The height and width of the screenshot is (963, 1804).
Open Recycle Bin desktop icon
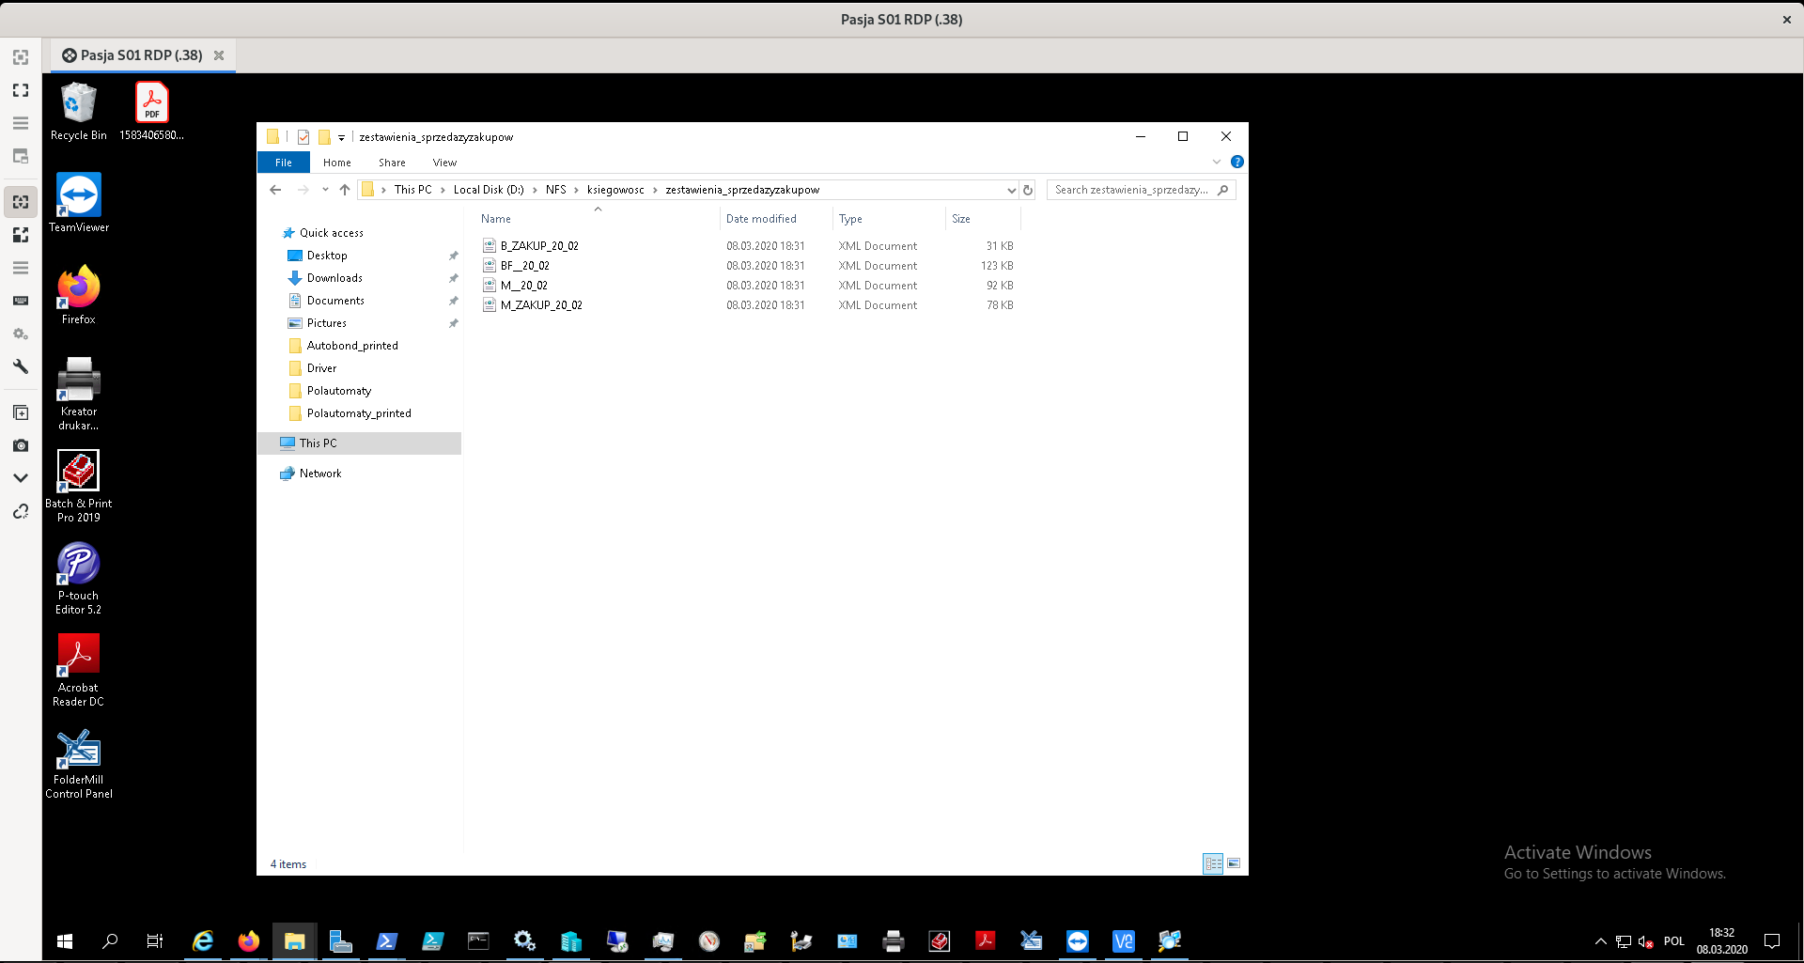point(78,111)
